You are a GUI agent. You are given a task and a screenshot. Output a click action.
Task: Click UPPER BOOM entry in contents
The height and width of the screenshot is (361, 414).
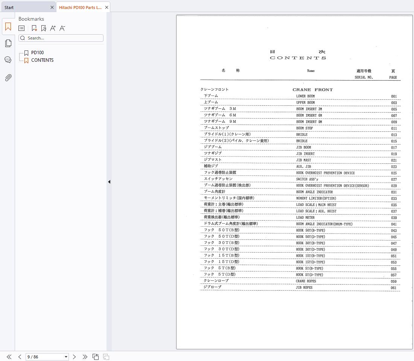(x=305, y=102)
